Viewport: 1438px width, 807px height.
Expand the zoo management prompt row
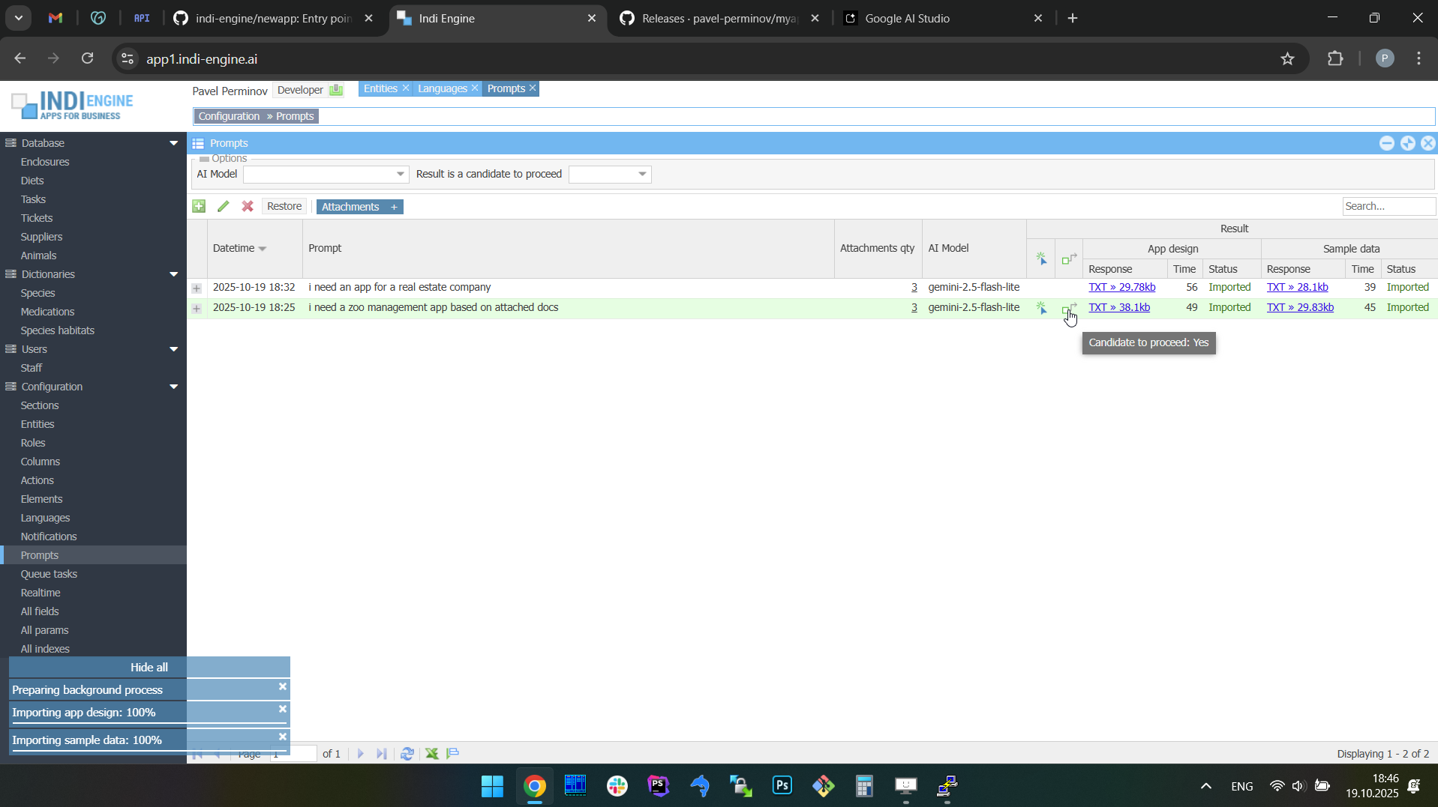click(197, 309)
